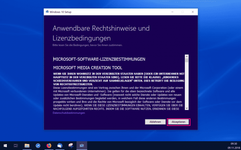Open the Windows Start menu

(x=5, y=146)
